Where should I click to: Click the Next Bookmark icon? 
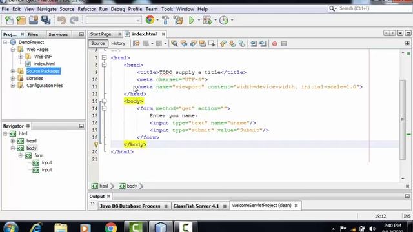[x=232, y=44]
